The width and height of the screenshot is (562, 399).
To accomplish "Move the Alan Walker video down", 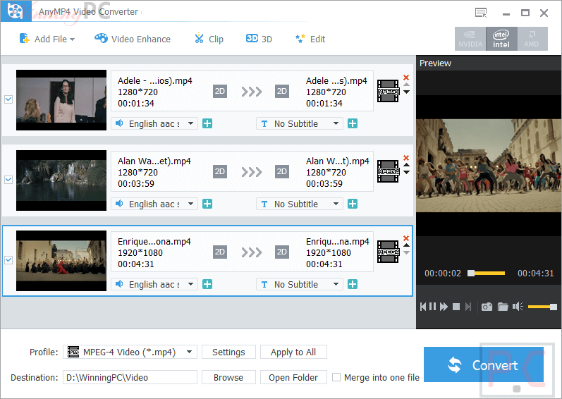I will point(406,172).
